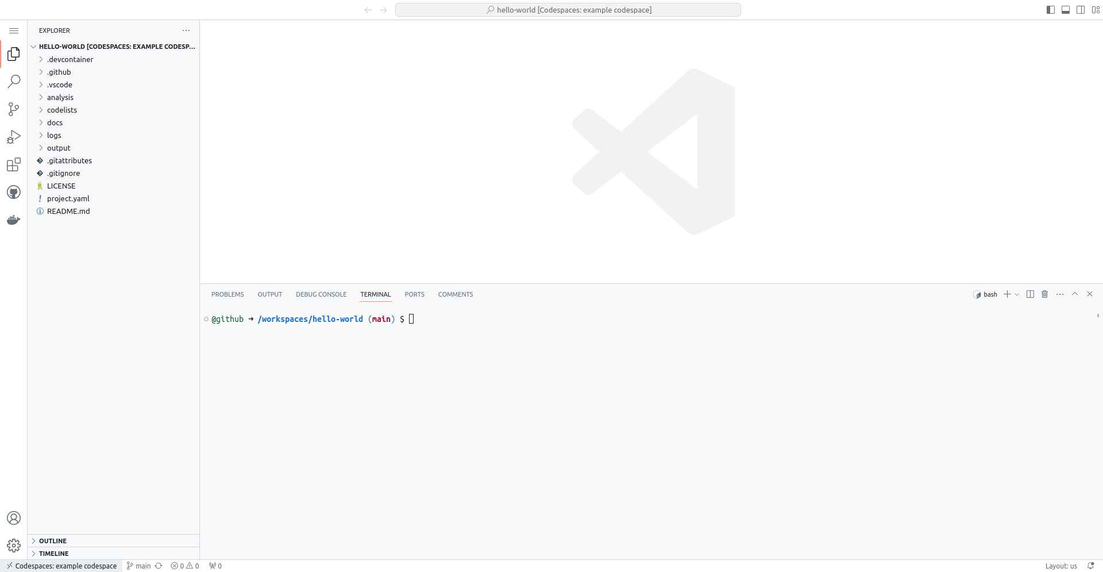Click synchronize changes icon in status bar
The width and height of the screenshot is (1103, 572).
pos(159,566)
